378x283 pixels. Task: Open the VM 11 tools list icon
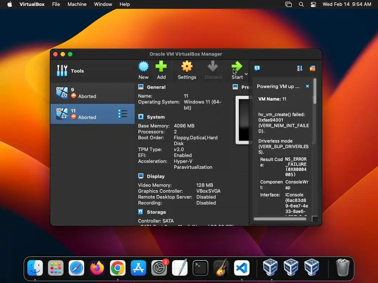click(x=123, y=114)
